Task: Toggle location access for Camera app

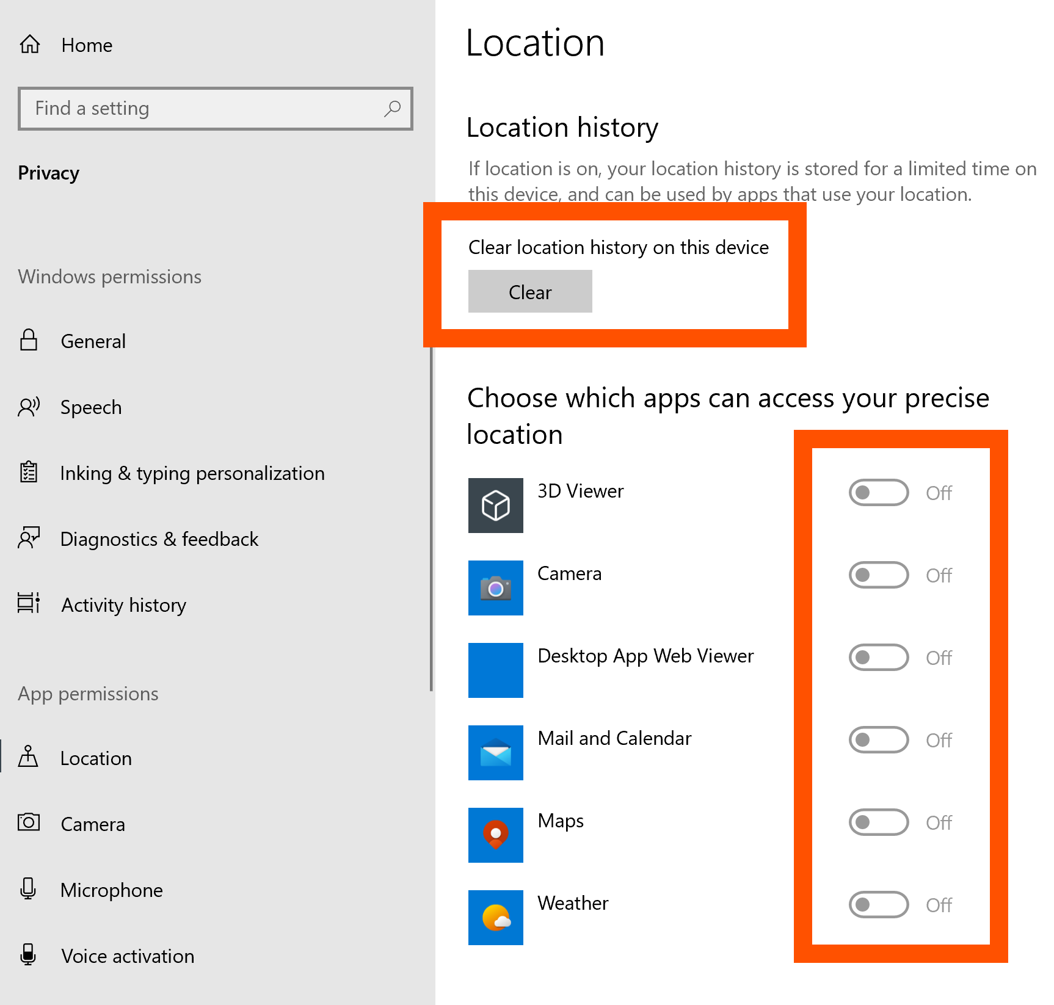Action: [x=878, y=575]
